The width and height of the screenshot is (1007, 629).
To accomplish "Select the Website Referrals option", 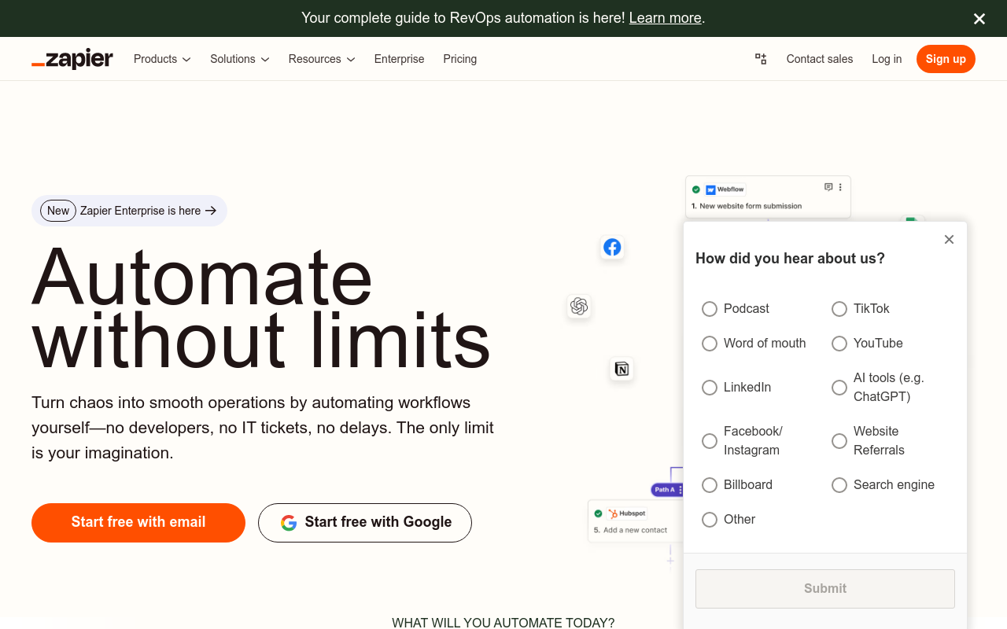I will pos(839,441).
